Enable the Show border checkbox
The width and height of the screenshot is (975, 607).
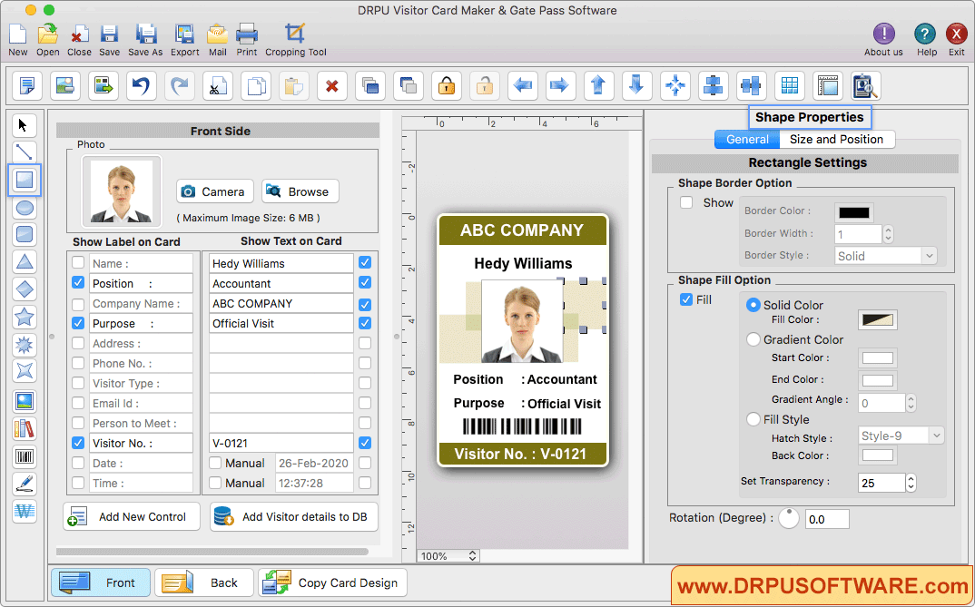(686, 202)
